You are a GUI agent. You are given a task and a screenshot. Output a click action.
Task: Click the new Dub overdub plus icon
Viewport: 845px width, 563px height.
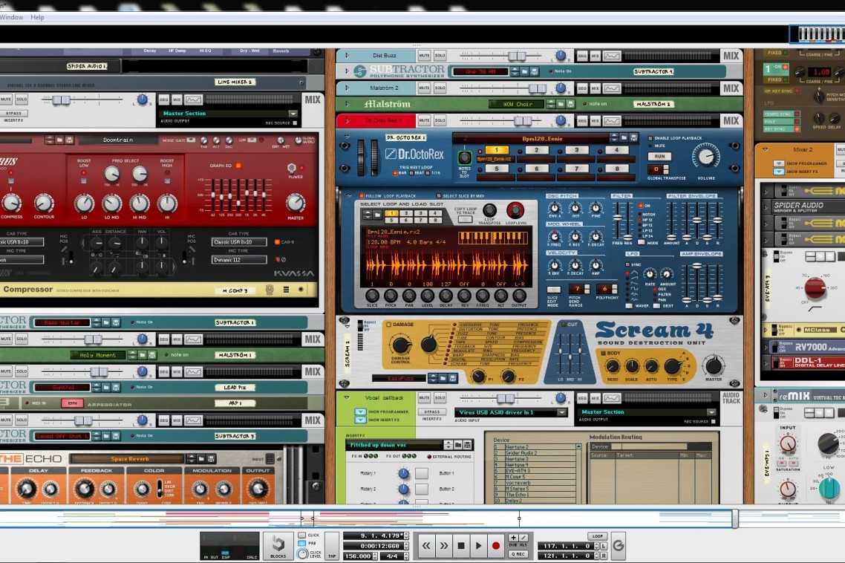coord(513,538)
